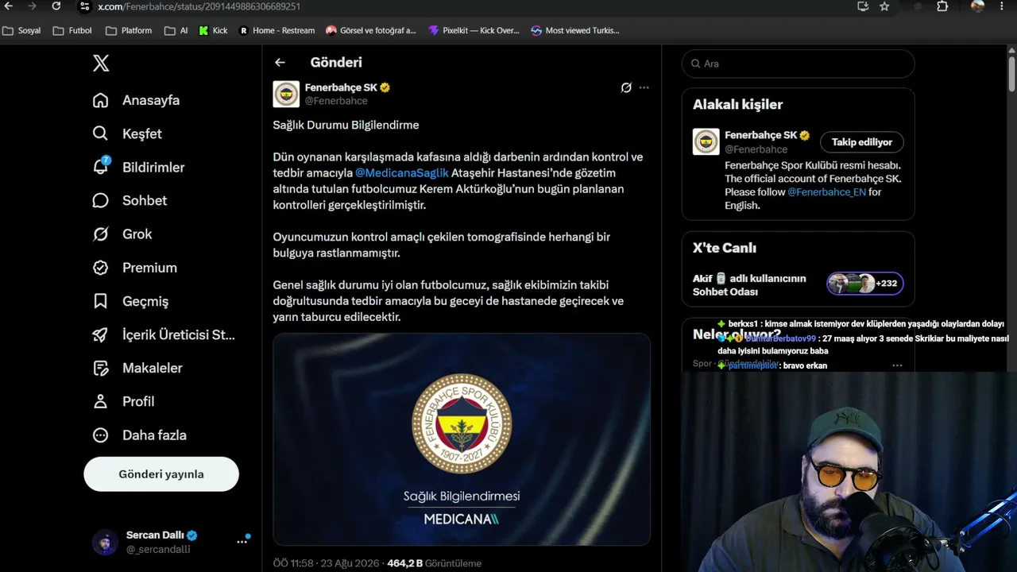The image size is (1017, 572).
Task: Click the x.com URL address bar
Action: pyautogui.click(x=199, y=6)
